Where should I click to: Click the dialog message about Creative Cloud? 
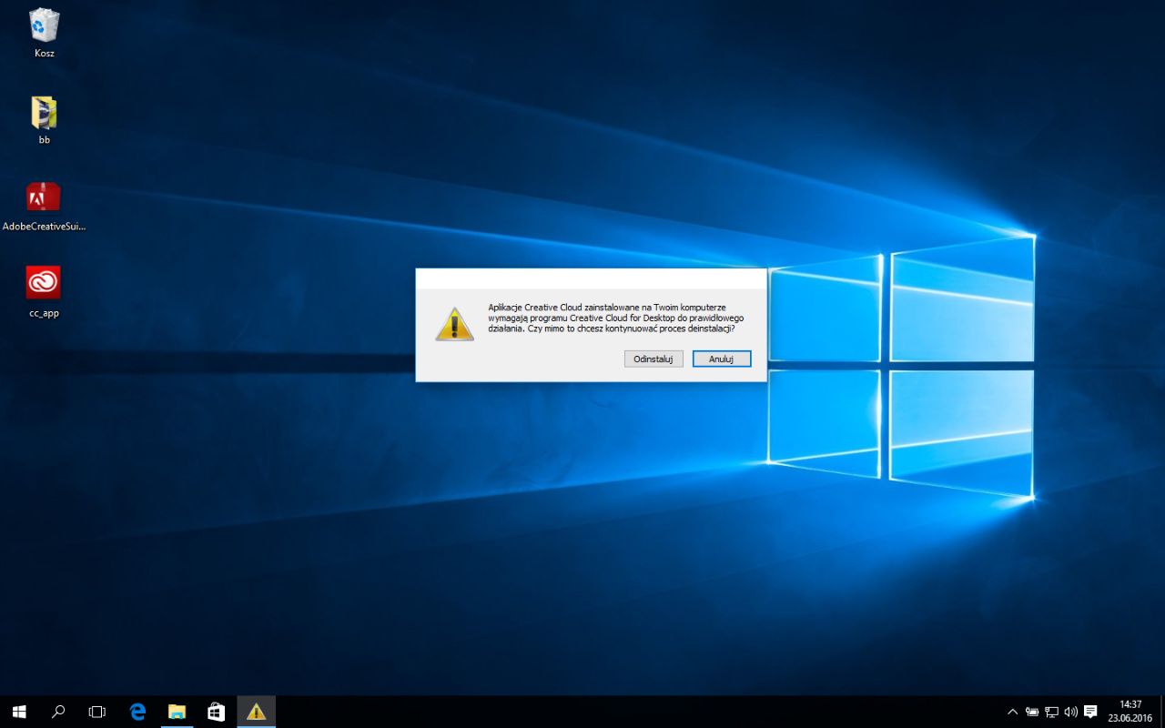(616, 318)
